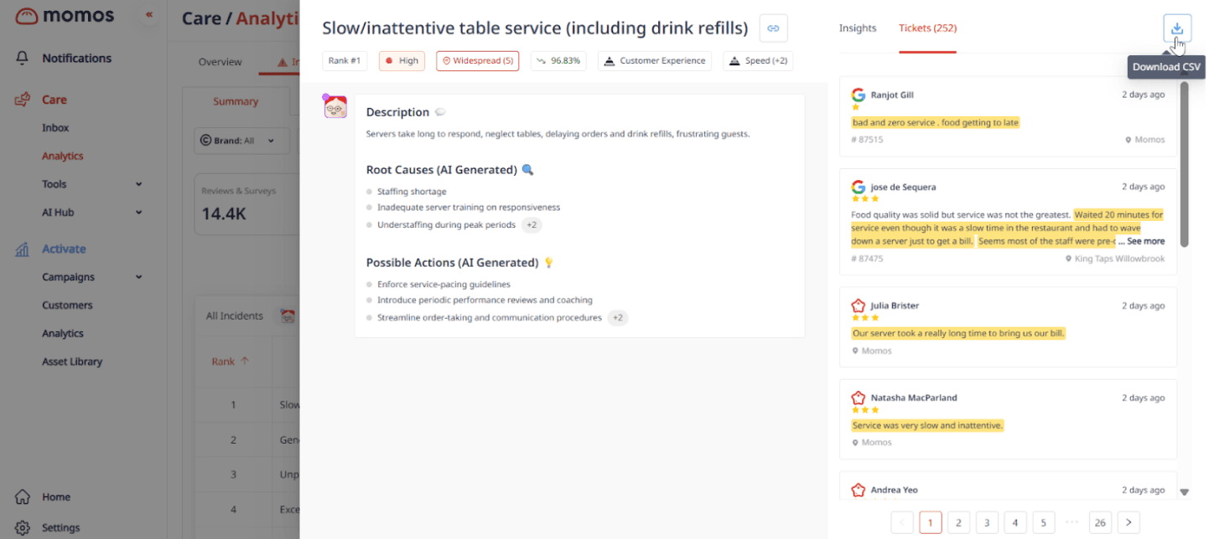The width and height of the screenshot is (1214, 539).
Task: Open Analytics under Care
Action: coord(63,157)
